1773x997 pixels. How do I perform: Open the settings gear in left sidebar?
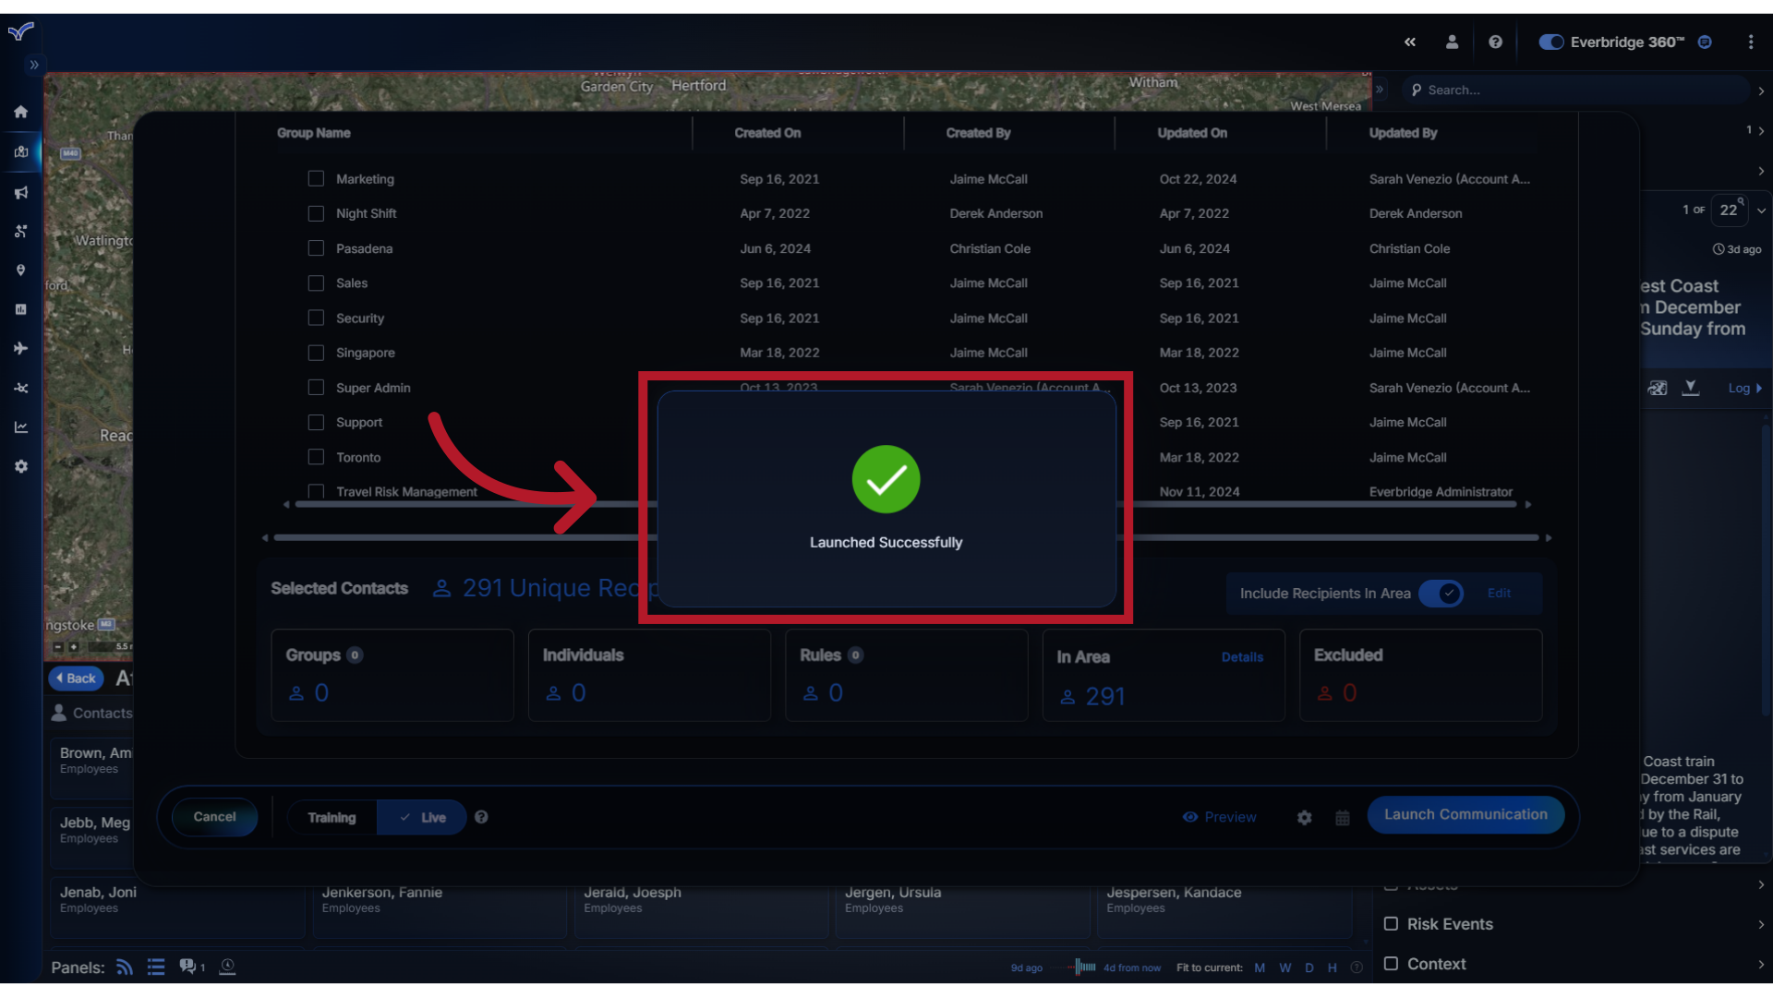pyautogui.click(x=20, y=466)
